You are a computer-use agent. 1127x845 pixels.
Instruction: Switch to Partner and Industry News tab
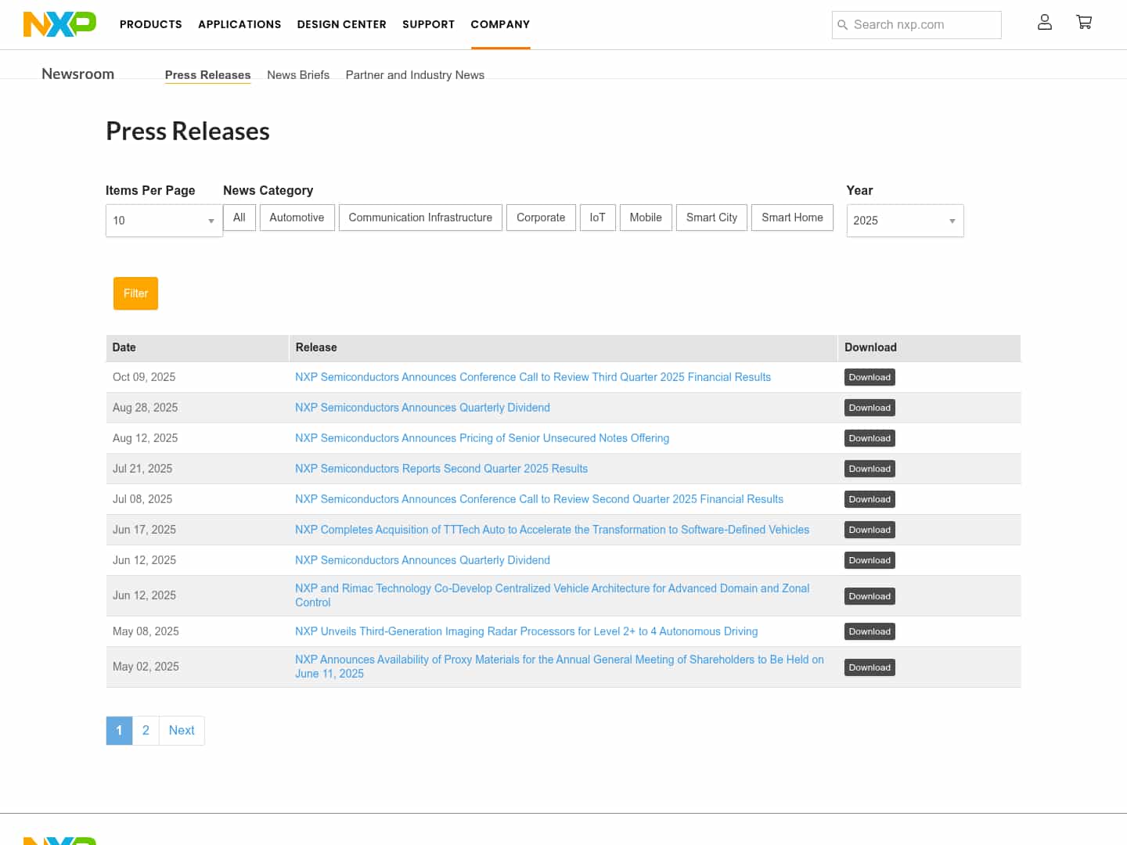415,75
